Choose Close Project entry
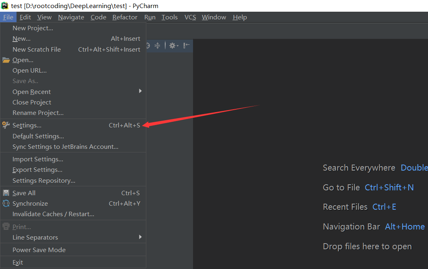The height and width of the screenshot is (269, 428). click(x=73, y=102)
